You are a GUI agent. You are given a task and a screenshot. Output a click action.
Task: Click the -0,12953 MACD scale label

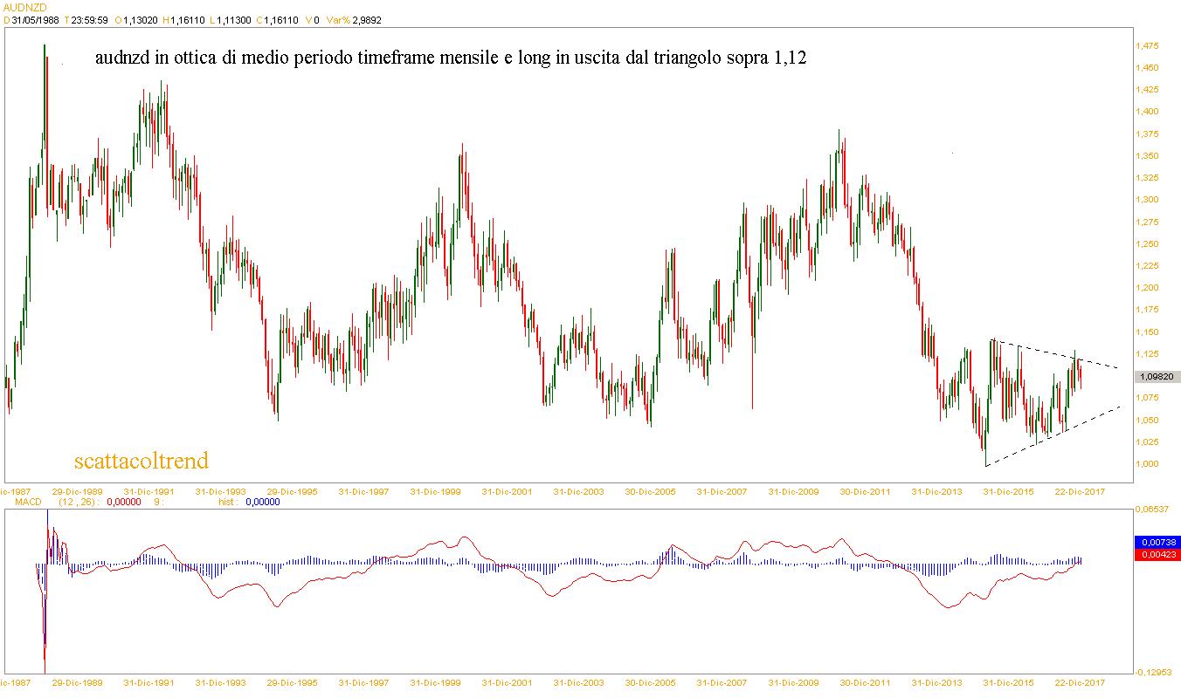(x=1152, y=672)
